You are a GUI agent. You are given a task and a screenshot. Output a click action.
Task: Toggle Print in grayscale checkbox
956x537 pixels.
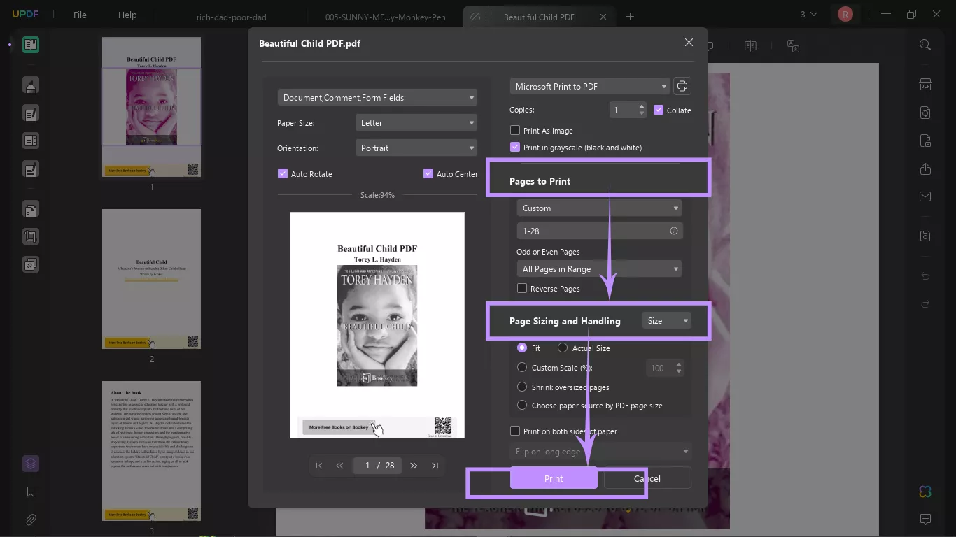(x=515, y=147)
